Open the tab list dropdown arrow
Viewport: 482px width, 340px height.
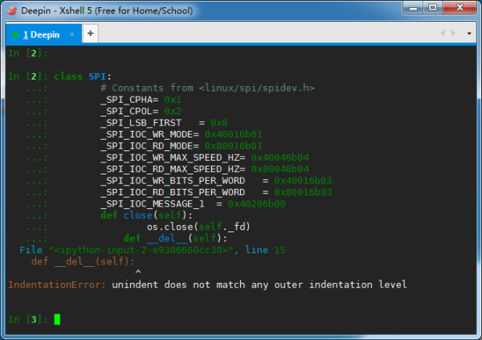(x=470, y=33)
